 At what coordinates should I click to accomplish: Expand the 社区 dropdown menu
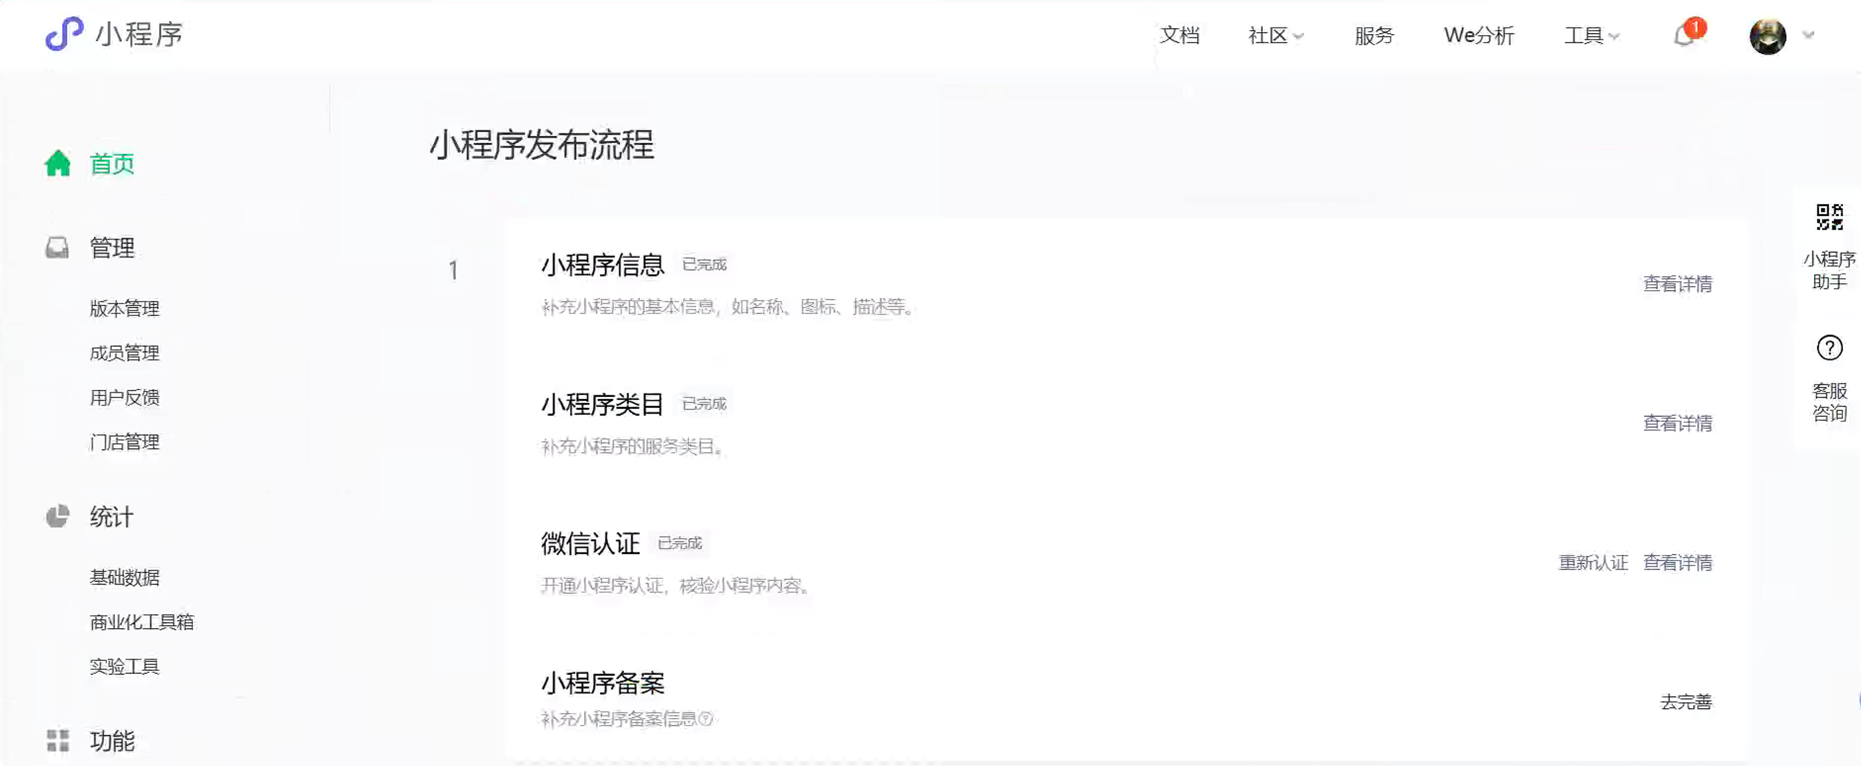tap(1276, 36)
